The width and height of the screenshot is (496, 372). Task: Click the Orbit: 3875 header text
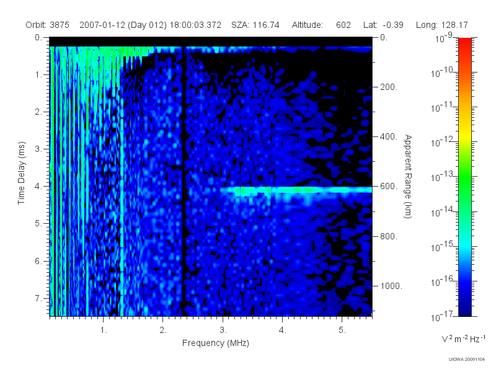48,25
